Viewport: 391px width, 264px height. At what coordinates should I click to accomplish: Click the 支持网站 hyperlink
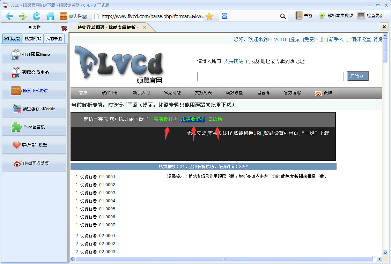point(234,61)
